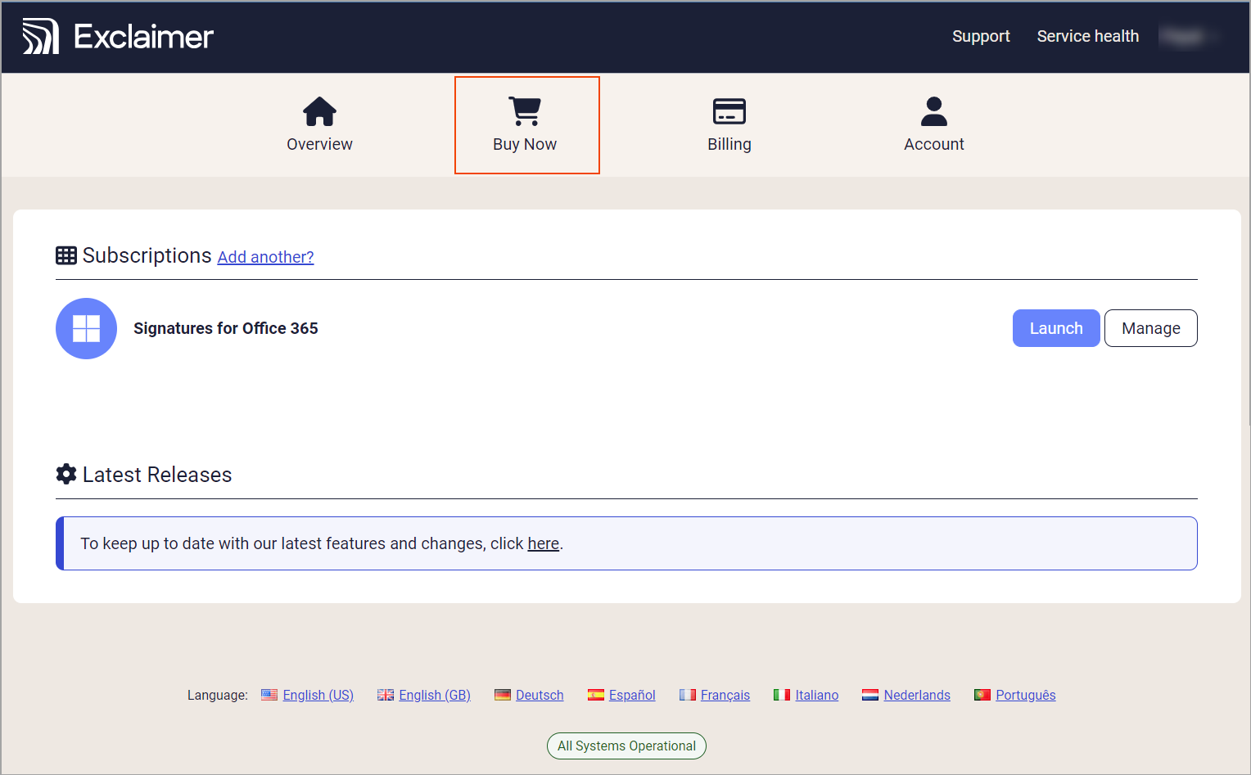Select the Português language option
This screenshot has width=1251, height=775.
1025,695
